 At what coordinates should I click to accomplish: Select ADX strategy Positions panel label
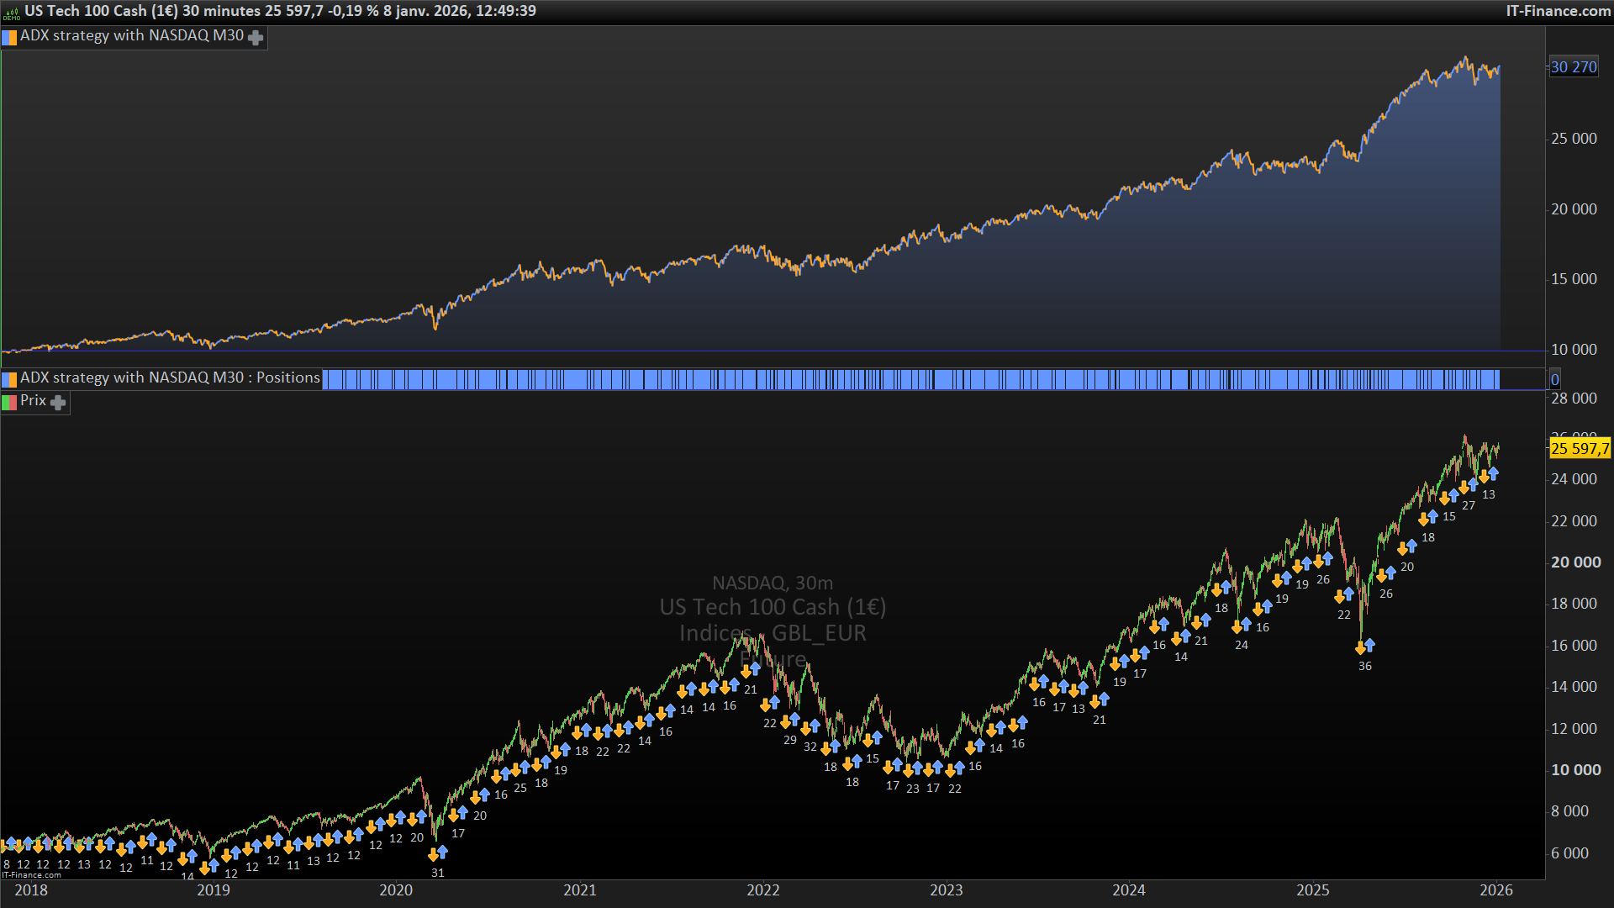point(170,378)
